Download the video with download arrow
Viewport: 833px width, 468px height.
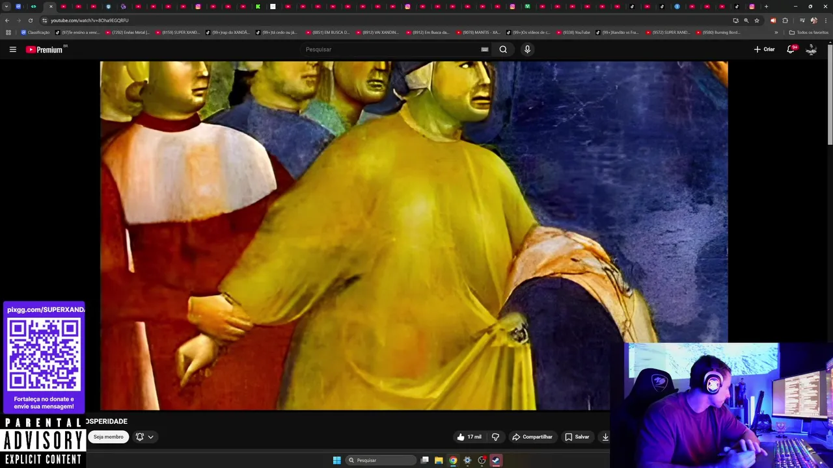(x=605, y=437)
